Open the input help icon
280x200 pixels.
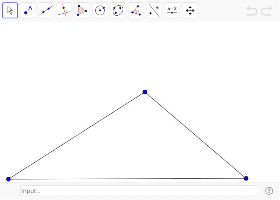[x=269, y=191]
